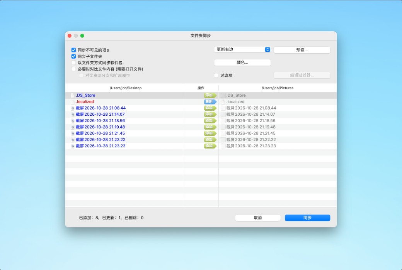Screen dimensions: 402x270
Task: Click placeholder icon of Pictures 截屏 2026-10-28 21.14.07
Action: (223, 115)
